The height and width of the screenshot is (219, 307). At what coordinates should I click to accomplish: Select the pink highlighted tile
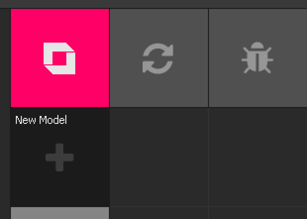click(60, 58)
